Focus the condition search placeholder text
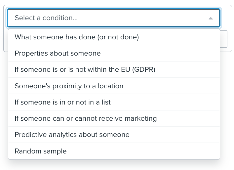Viewport: 234px width, 170px height. tap(46, 18)
